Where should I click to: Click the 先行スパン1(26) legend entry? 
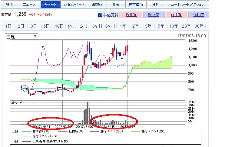148,131
